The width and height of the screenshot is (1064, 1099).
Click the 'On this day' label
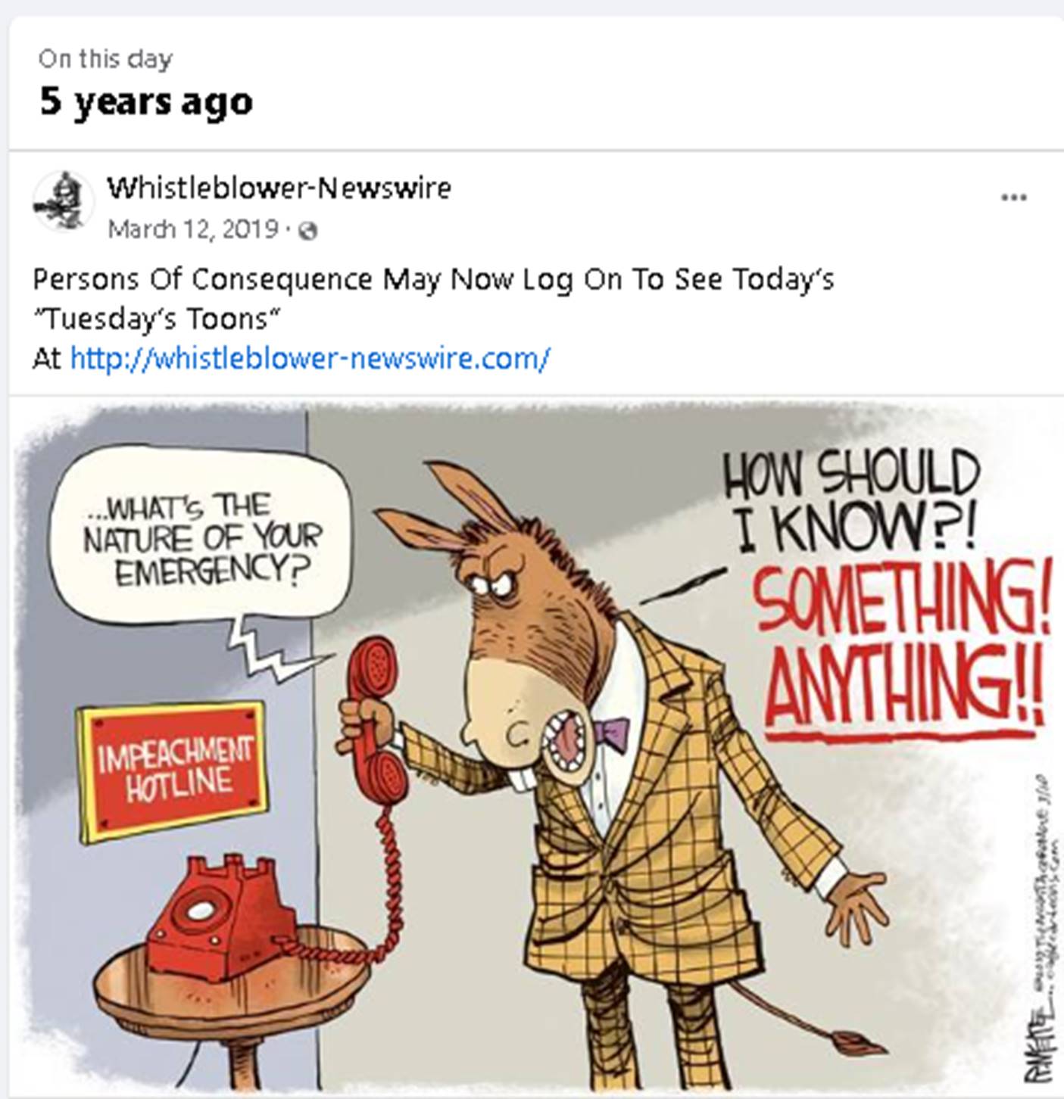click(105, 58)
